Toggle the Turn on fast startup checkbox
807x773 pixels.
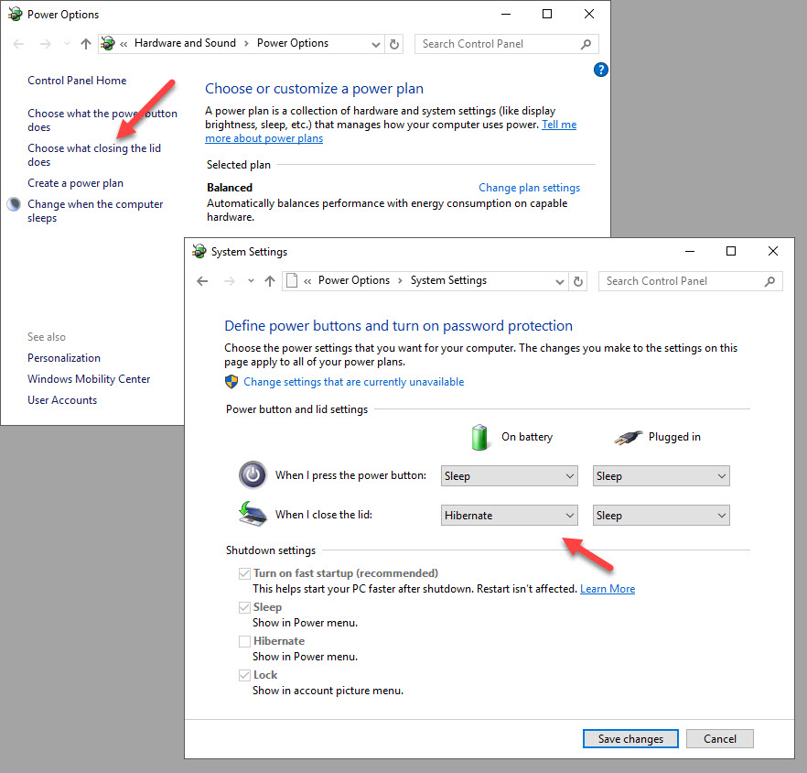244,573
